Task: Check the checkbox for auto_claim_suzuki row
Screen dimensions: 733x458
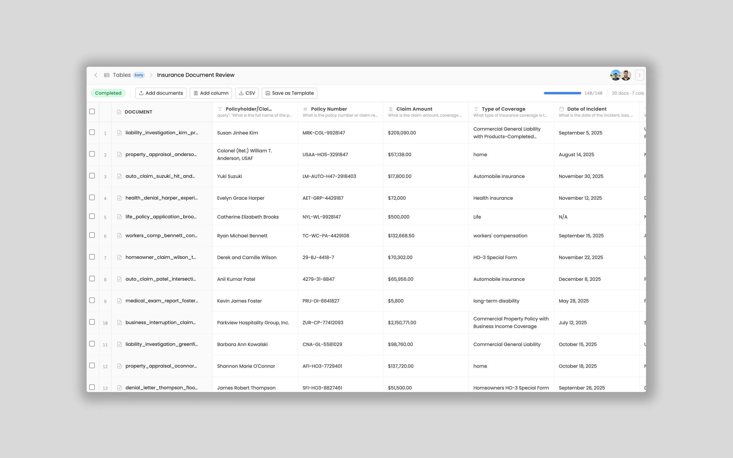Action: 92,176
